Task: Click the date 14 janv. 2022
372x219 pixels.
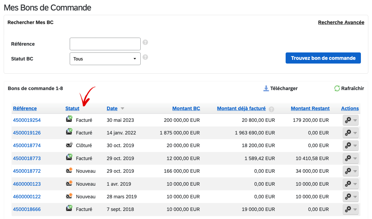Action: 121,133
